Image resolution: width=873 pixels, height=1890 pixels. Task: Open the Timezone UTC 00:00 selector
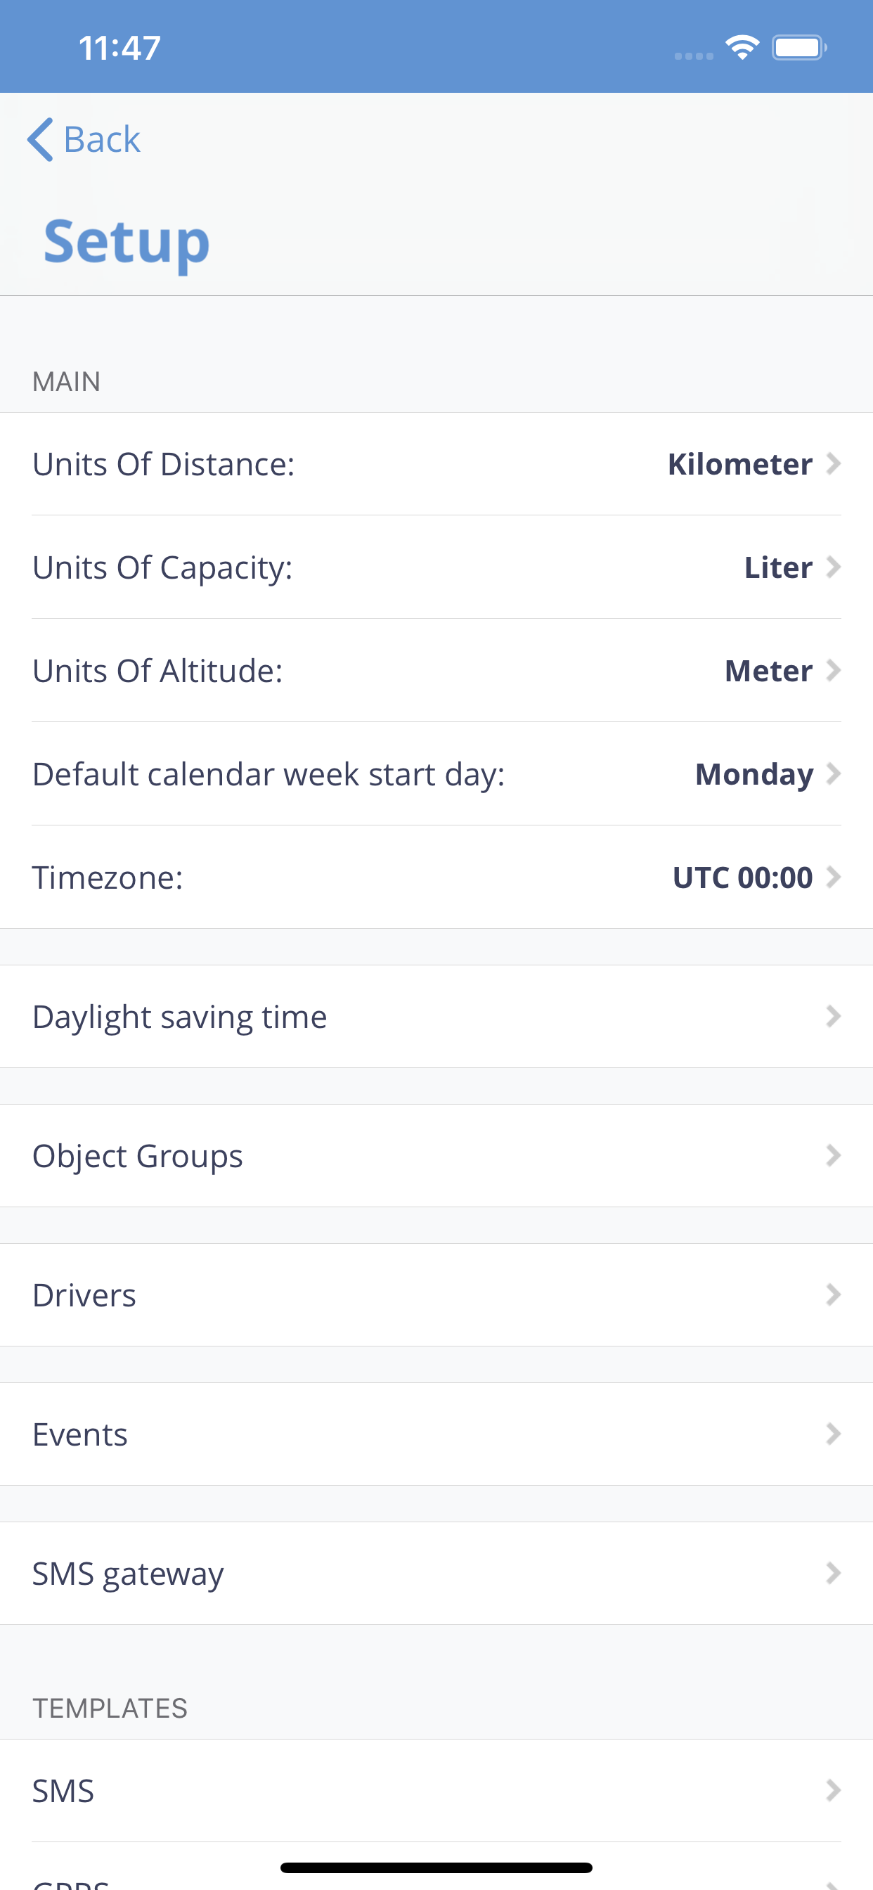436,877
